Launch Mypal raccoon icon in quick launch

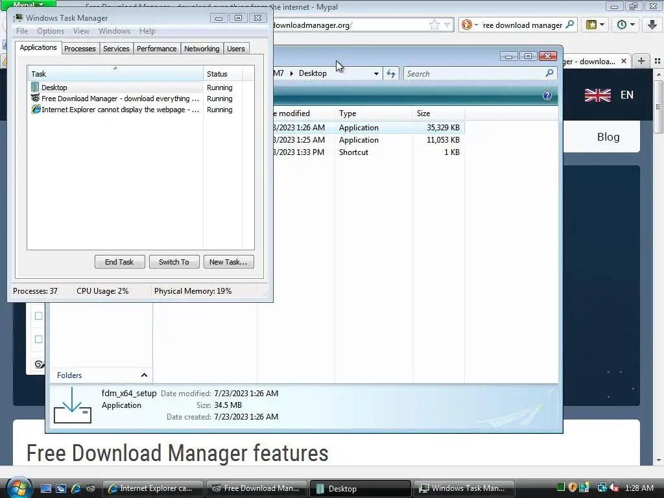point(91,488)
